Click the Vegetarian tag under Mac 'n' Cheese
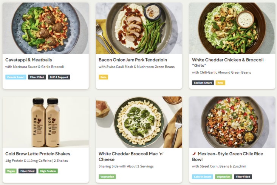Image resolution: width=277 pixels, height=185 pixels. click(x=107, y=177)
